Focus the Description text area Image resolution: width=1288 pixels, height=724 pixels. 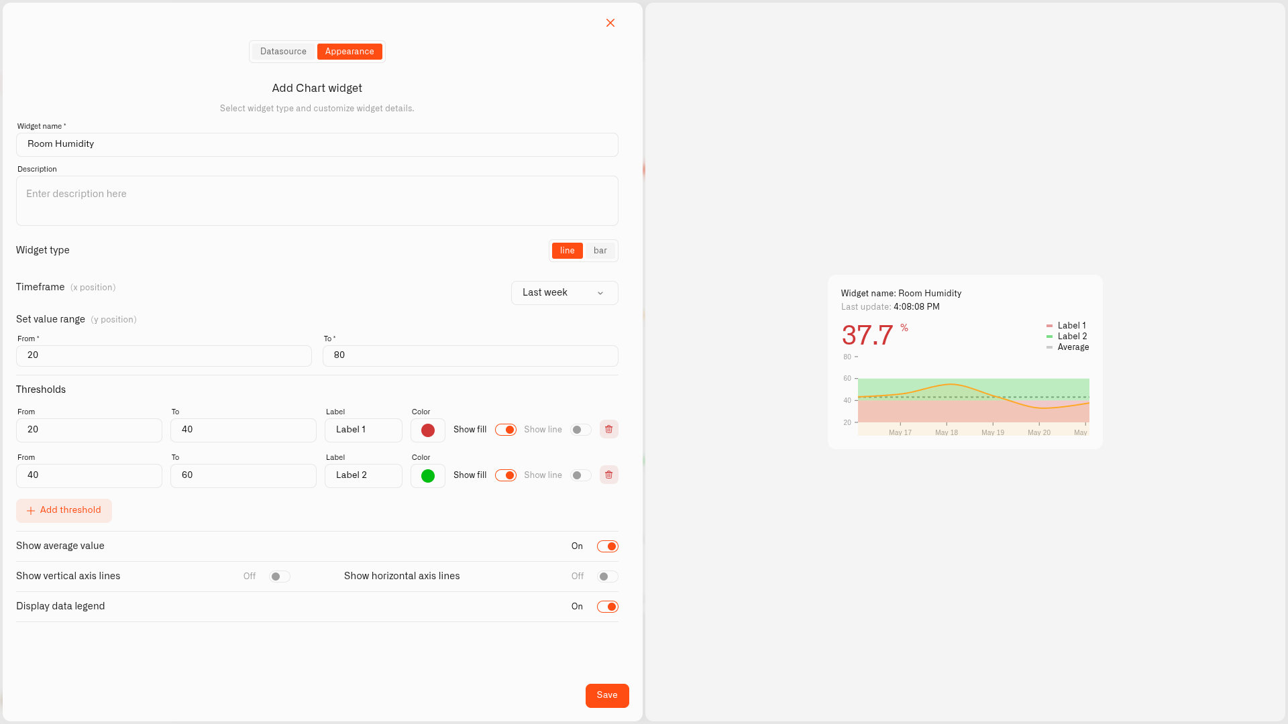(x=317, y=200)
